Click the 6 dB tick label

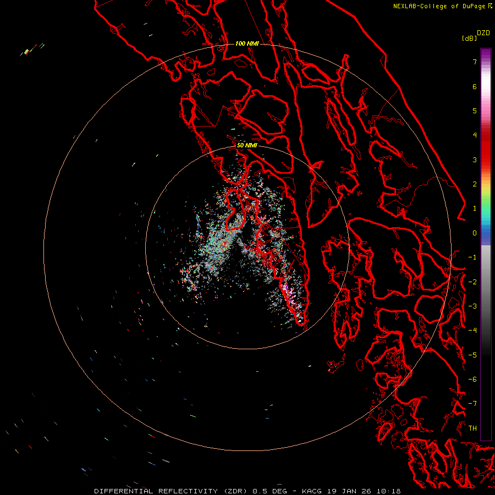click(475, 86)
